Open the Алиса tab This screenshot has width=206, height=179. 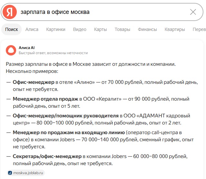[32, 29]
